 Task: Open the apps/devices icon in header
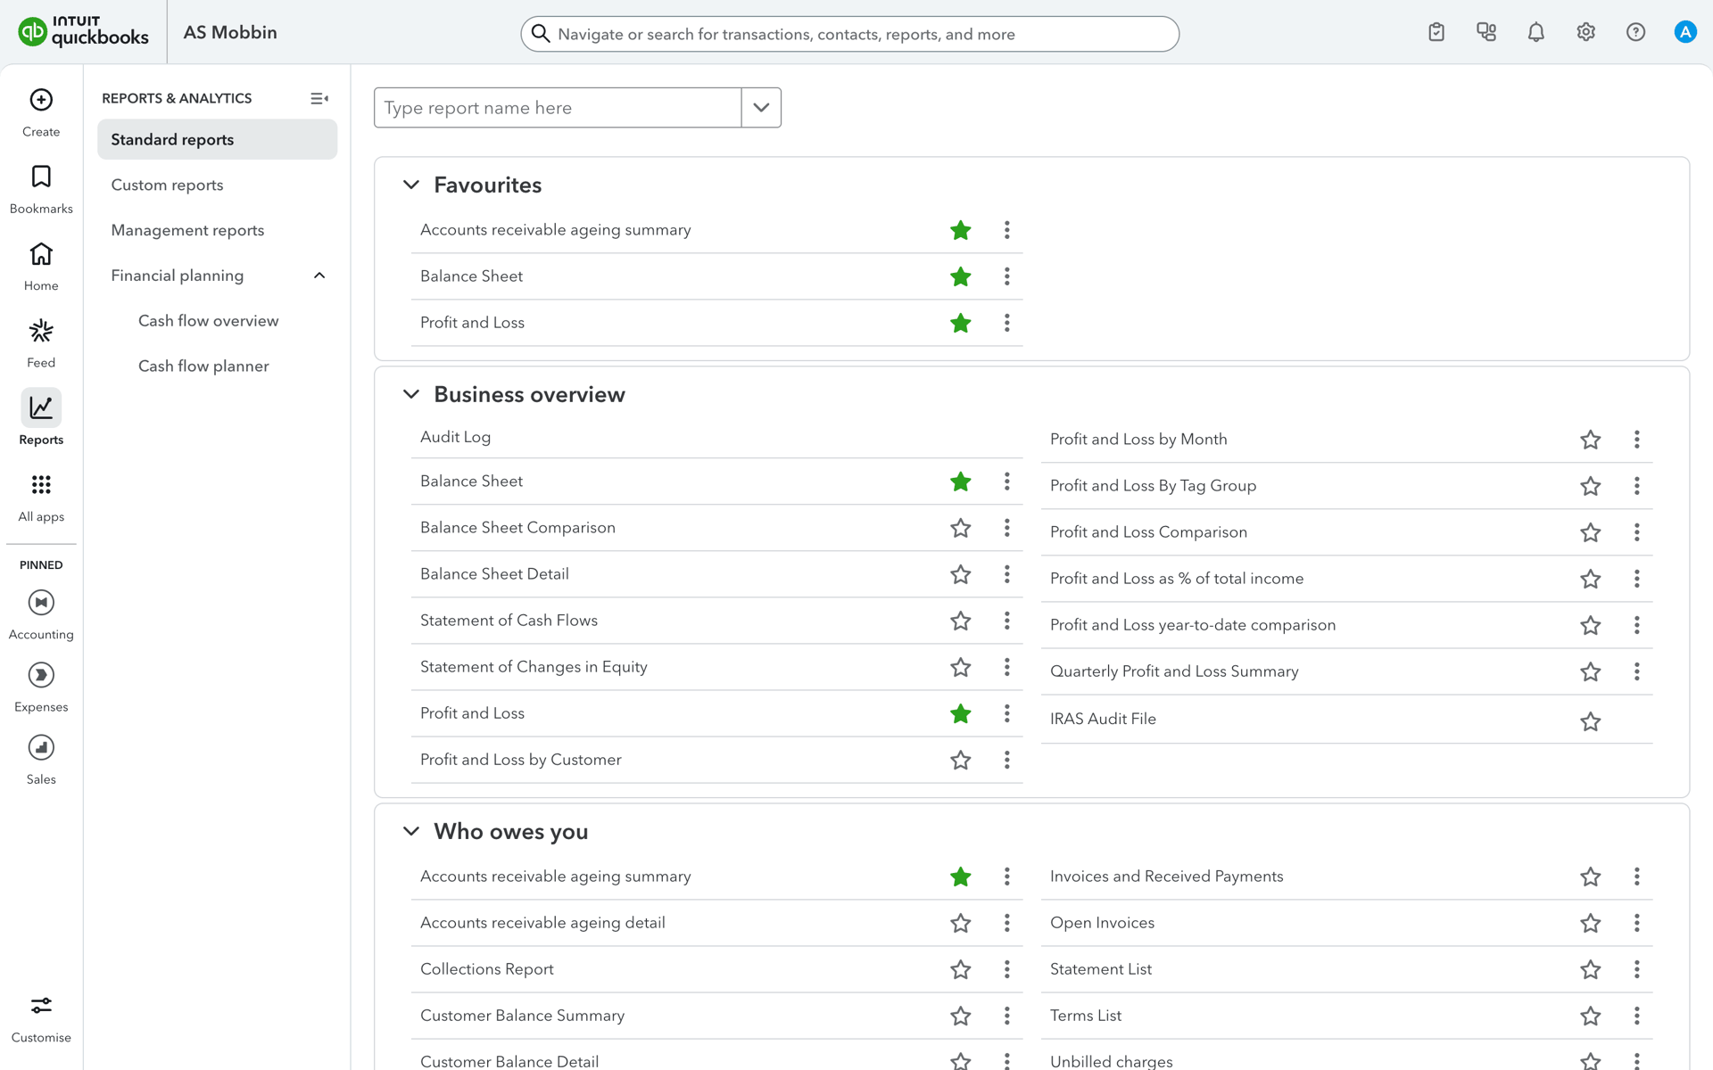pyautogui.click(x=1486, y=32)
